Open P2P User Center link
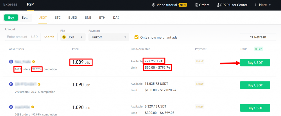The image size is (281, 116). click(x=235, y=5)
